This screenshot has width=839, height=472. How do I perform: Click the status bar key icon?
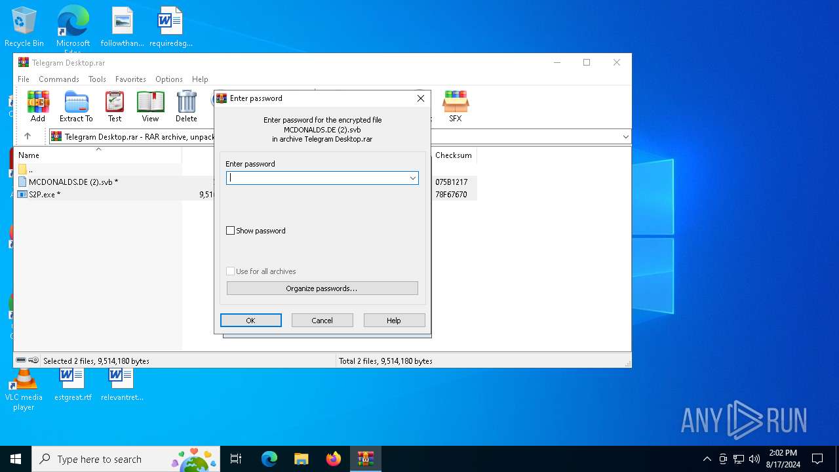pyautogui.click(x=33, y=361)
